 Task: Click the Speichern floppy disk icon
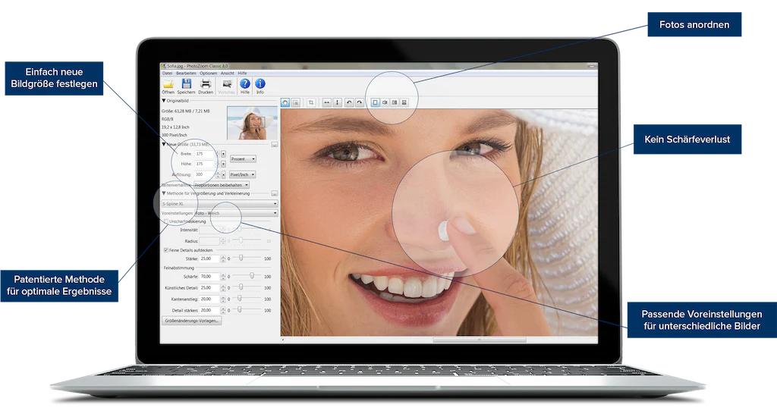[x=187, y=83]
